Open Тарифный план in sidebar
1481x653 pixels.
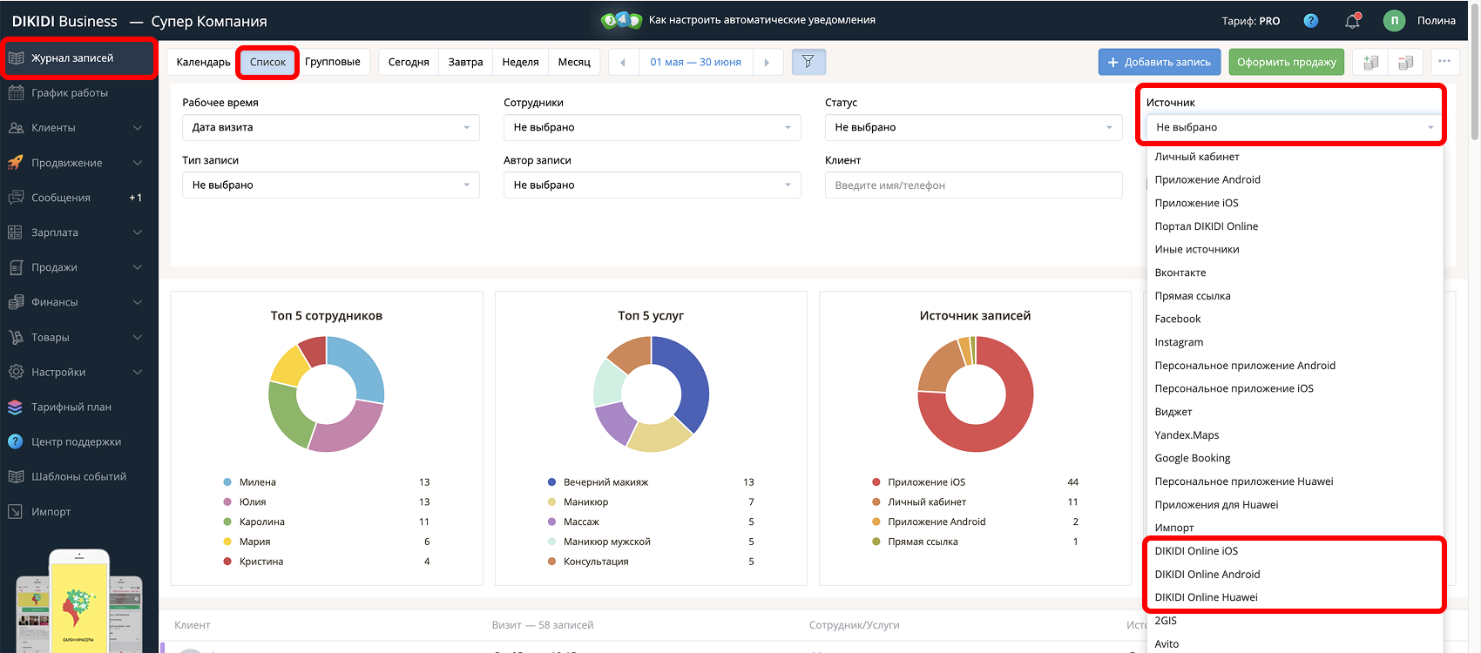[x=71, y=407]
